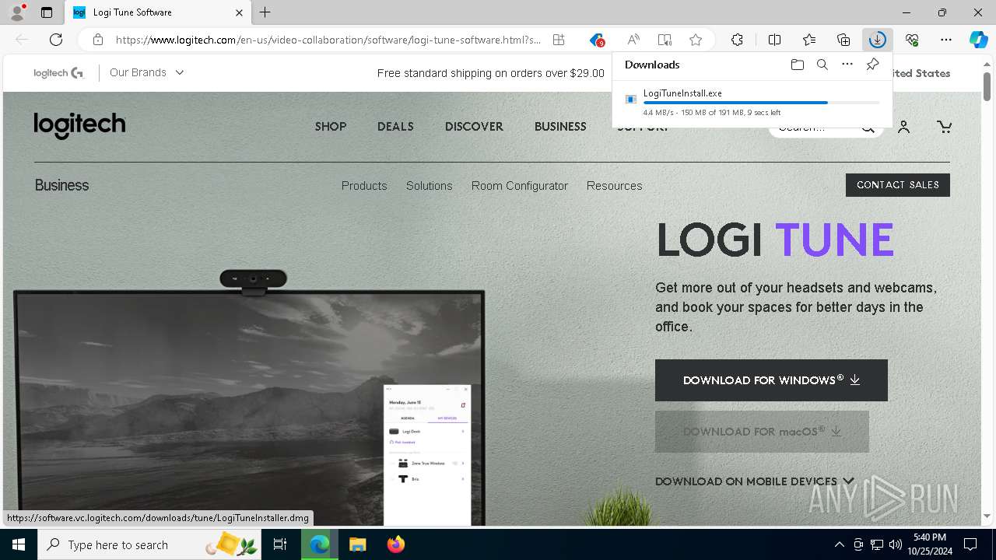
Task: Expand the Our Brands dropdown
Action: pyautogui.click(x=147, y=72)
